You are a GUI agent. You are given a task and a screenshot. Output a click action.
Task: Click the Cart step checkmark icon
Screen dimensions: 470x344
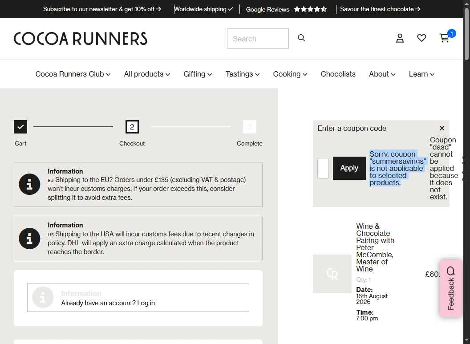[x=20, y=127]
